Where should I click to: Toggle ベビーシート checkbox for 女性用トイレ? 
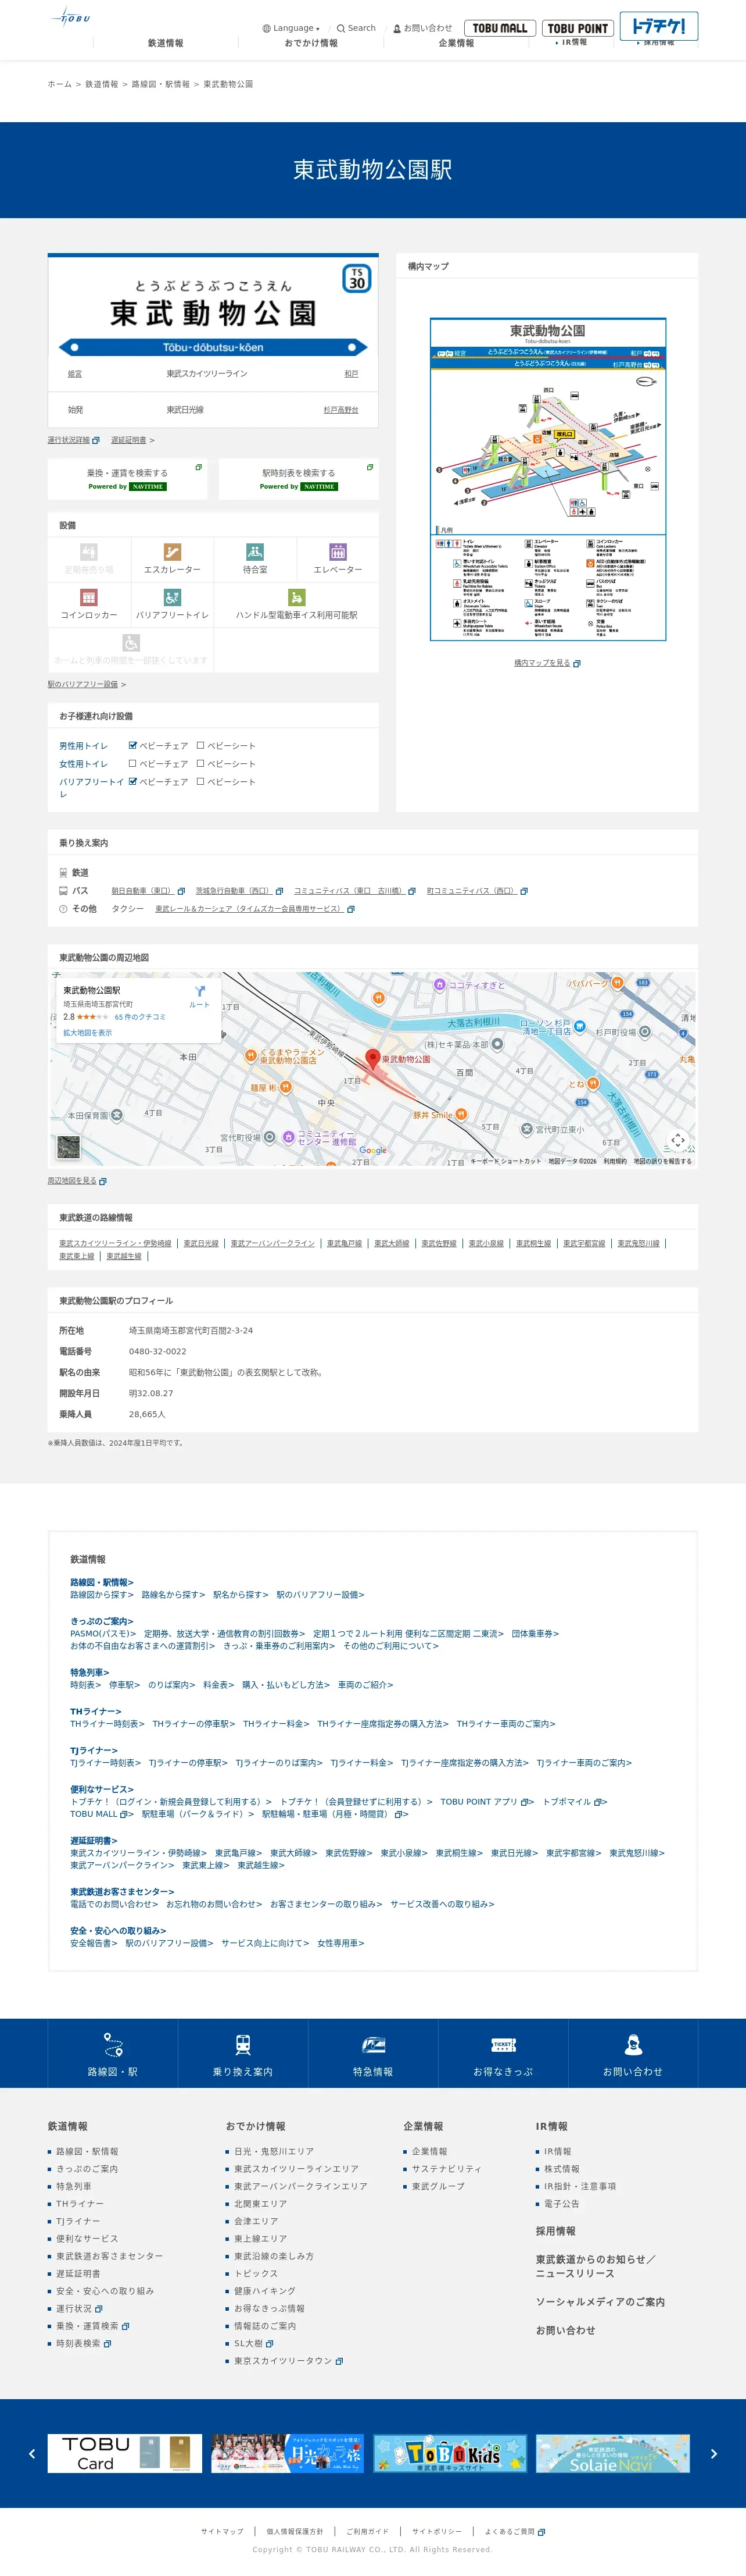click(x=200, y=764)
